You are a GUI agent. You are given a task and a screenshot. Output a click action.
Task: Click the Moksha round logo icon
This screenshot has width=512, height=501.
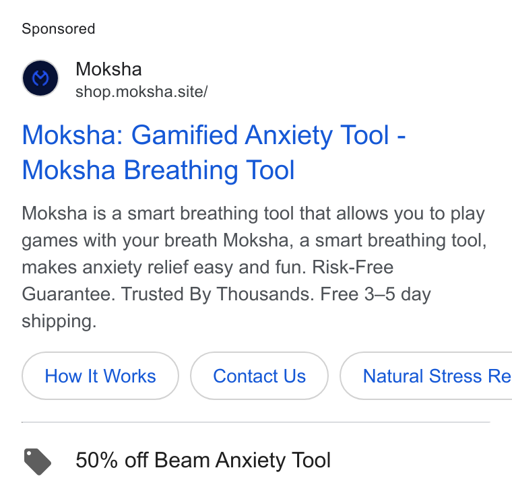[40, 78]
